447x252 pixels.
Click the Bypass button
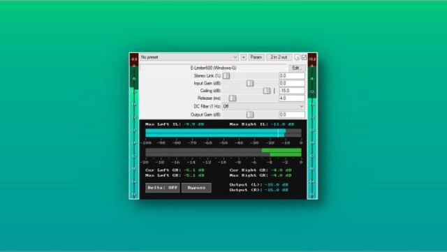tap(196, 188)
